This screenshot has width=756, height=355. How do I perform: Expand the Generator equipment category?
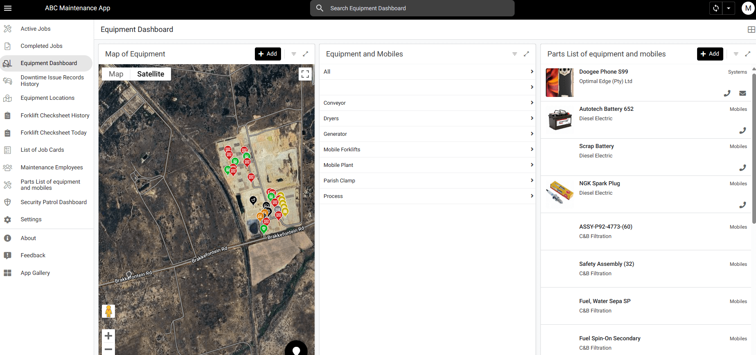point(427,134)
